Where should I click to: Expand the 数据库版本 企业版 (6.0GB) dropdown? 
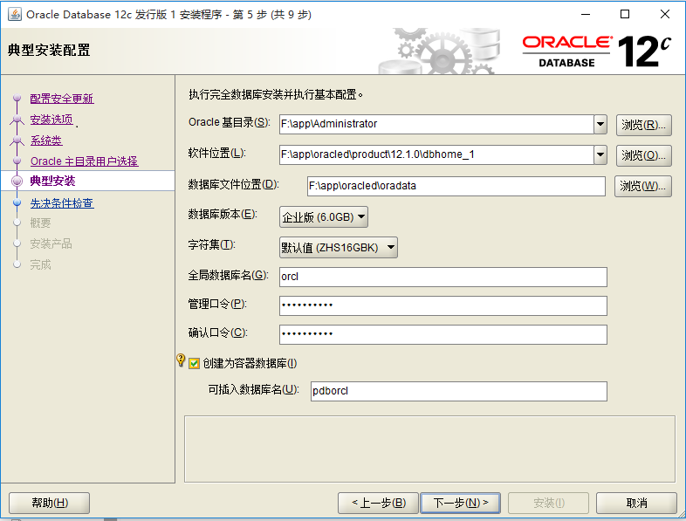(x=323, y=217)
